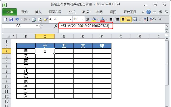Screen dimensions: 171x107
Task: Open the 视图 View tab
Action: tap(113, 12)
